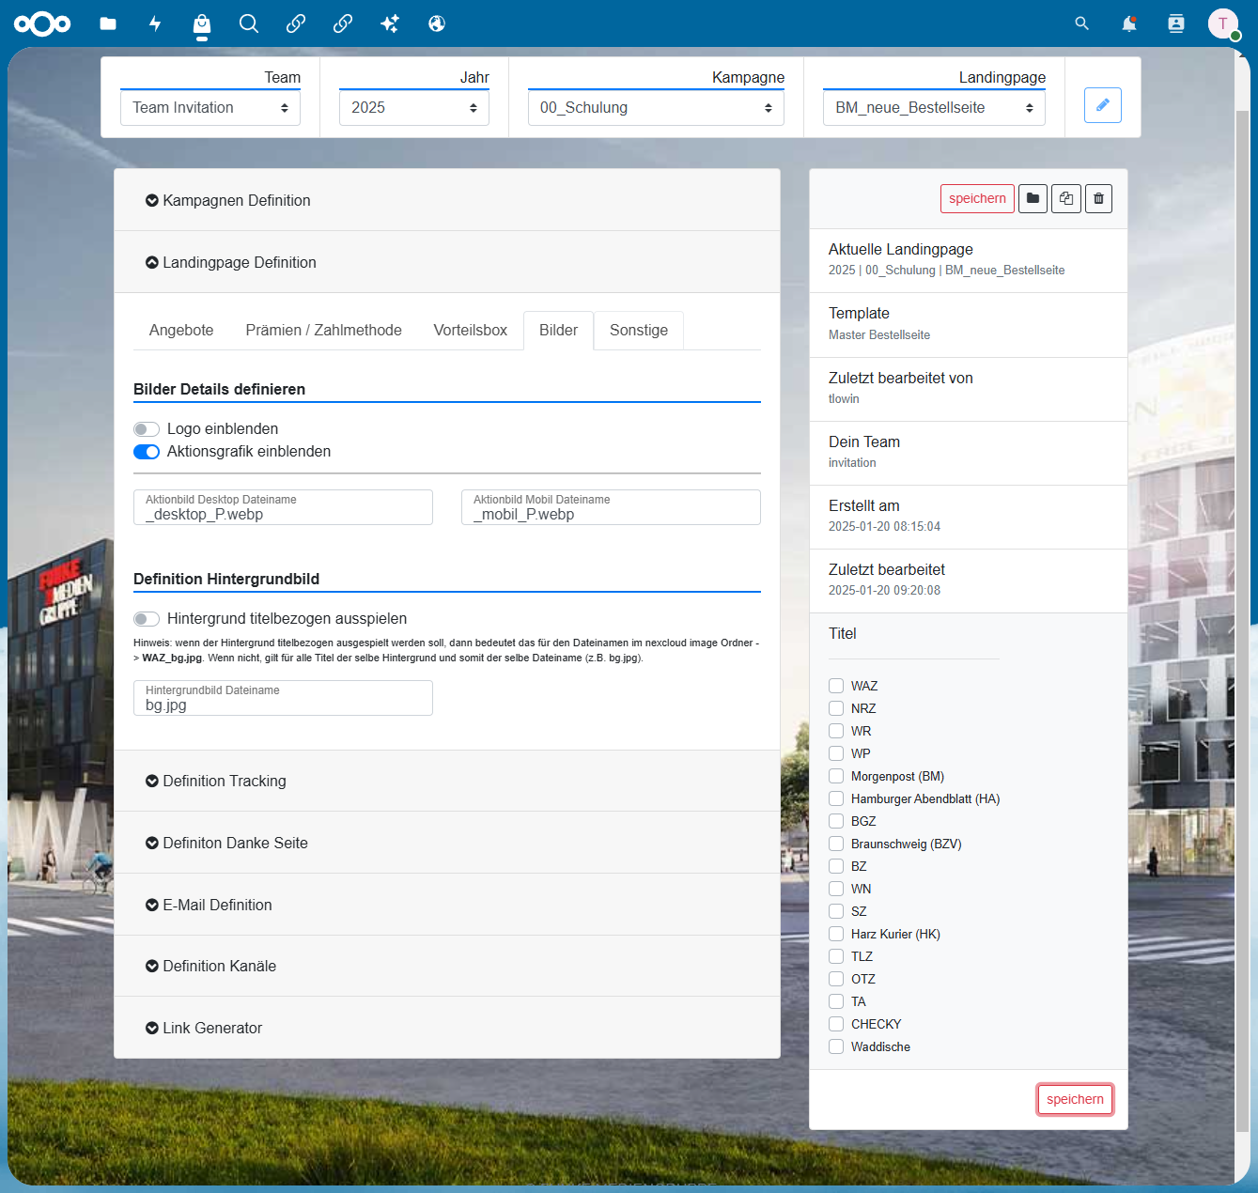The width and height of the screenshot is (1258, 1193).
Task: Enable the Logo einblenden toggle
Action: pyautogui.click(x=147, y=429)
